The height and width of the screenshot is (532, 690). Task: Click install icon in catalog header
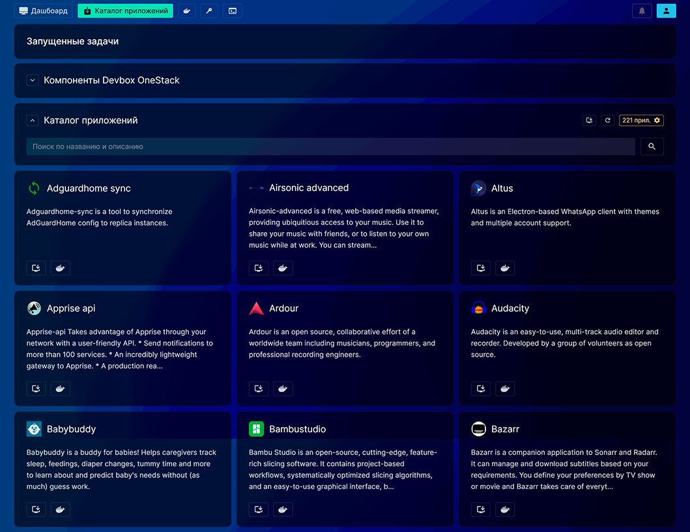[589, 121]
